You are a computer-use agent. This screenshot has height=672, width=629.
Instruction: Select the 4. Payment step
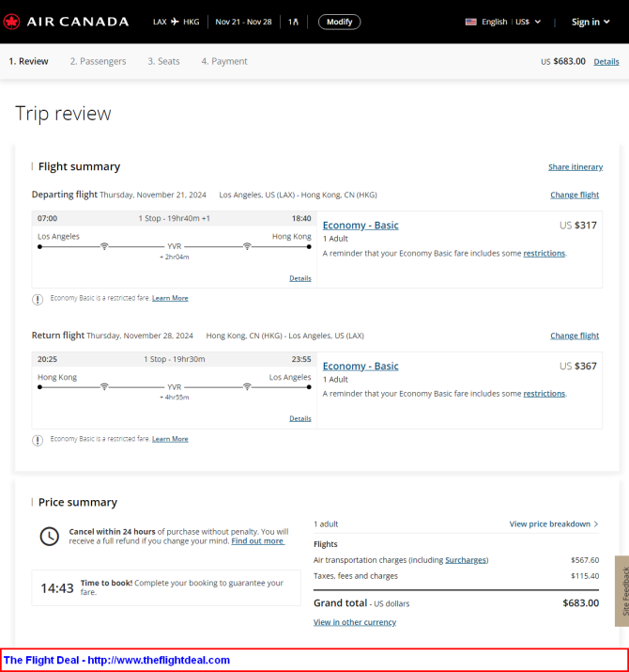point(224,61)
